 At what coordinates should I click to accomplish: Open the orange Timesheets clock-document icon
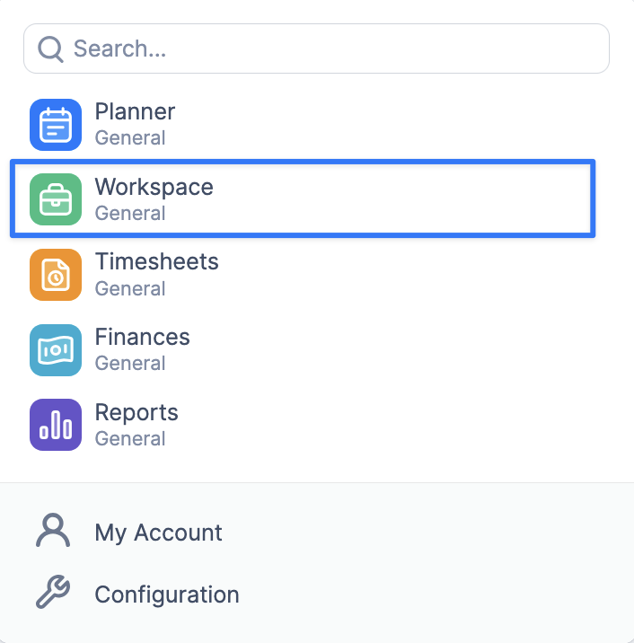[56, 275]
